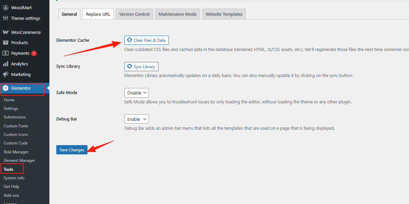Click the WoodMart logo icon
The image size is (409, 204).
(x=5, y=8)
